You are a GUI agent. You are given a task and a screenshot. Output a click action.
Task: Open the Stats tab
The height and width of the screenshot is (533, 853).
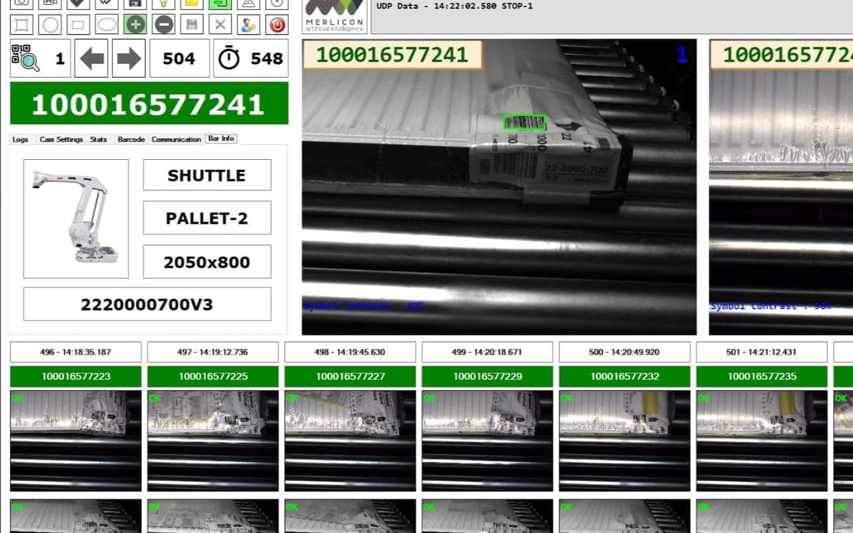pos(99,139)
